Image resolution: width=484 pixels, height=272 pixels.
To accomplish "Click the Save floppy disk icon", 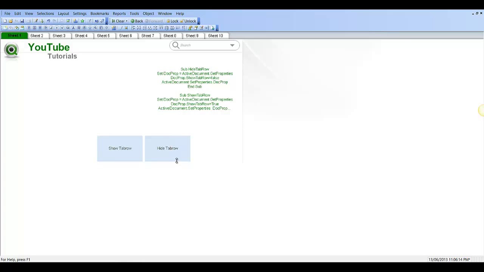I will point(22,21).
